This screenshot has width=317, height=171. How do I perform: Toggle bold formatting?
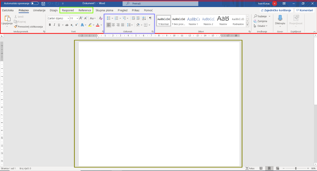(x=50, y=25)
